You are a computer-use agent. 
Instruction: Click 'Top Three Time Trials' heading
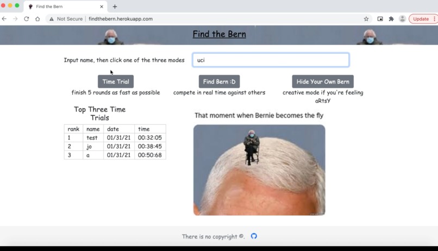tap(100, 114)
